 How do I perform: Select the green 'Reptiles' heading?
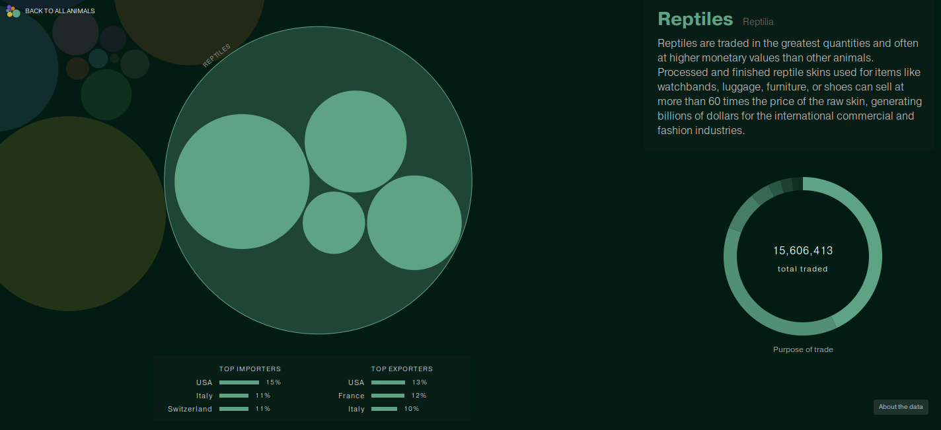pyautogui.click(x=695, y=19)
